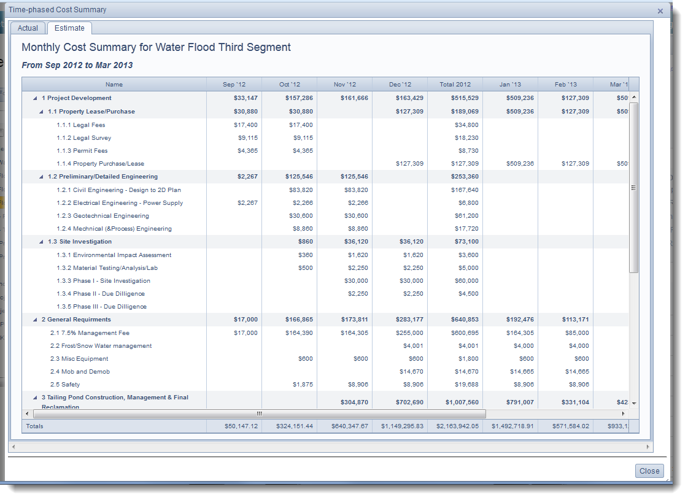Image resolution: width=688 pixels, height=500 pixels.
Task: Click the horizontal scrollbar right arrow
Action: [623, 414]
